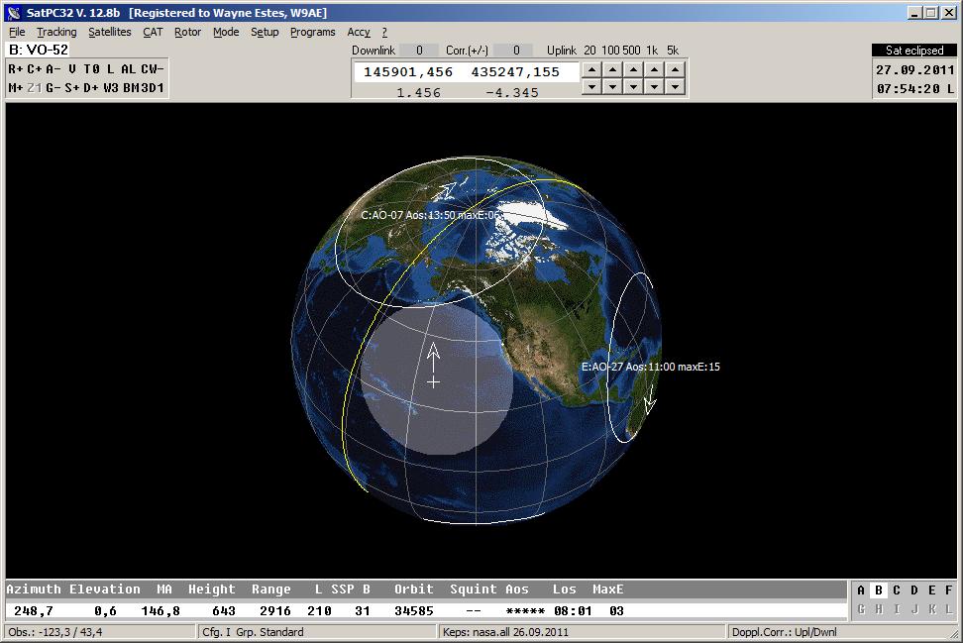Select satellite letter A

pos(860,590)
